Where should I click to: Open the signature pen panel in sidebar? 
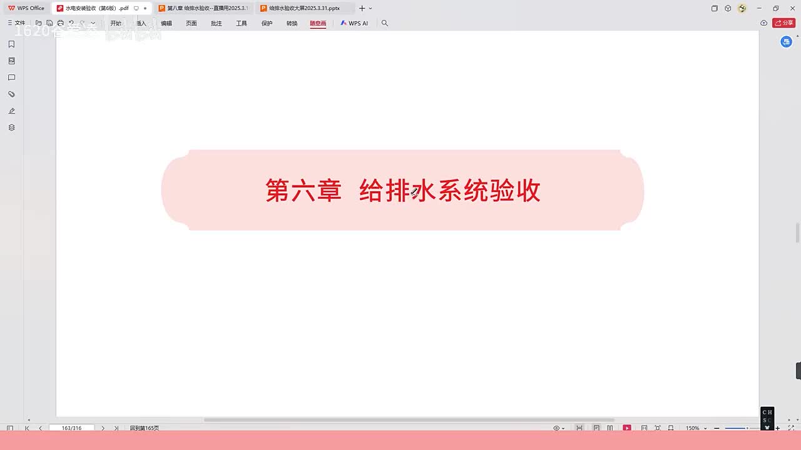11,111
